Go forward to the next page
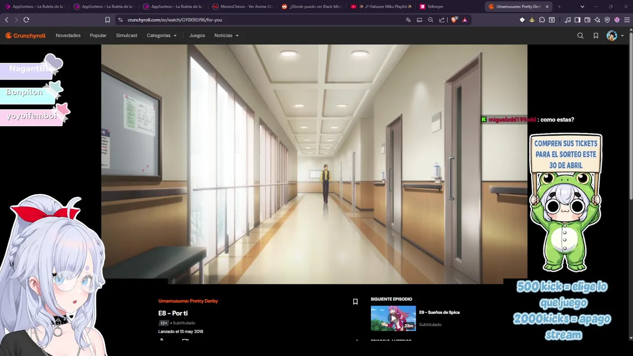This screenshot has width=633, height=356. (x=16, y=20)
